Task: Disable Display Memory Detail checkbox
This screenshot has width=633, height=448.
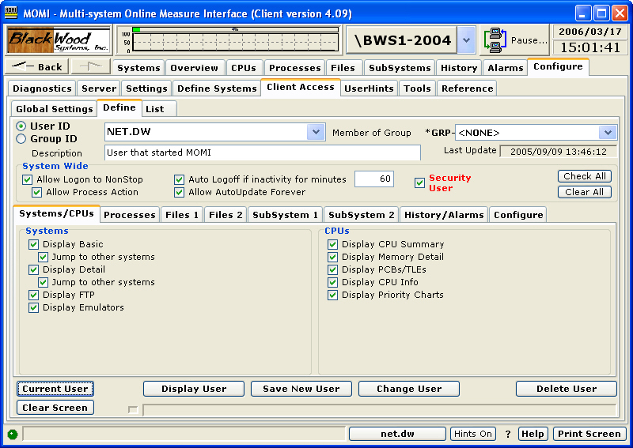Action: 333,257
